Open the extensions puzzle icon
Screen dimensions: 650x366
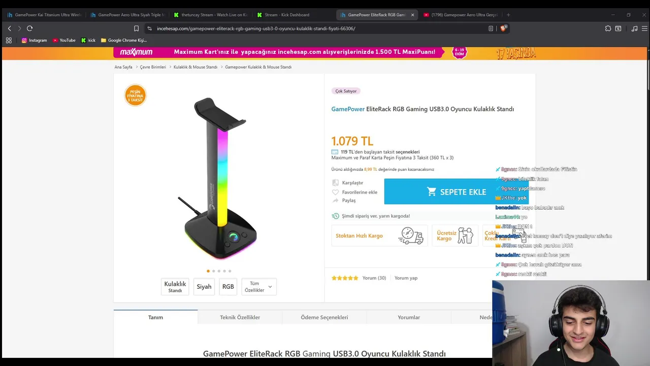(x=608, y=28)
